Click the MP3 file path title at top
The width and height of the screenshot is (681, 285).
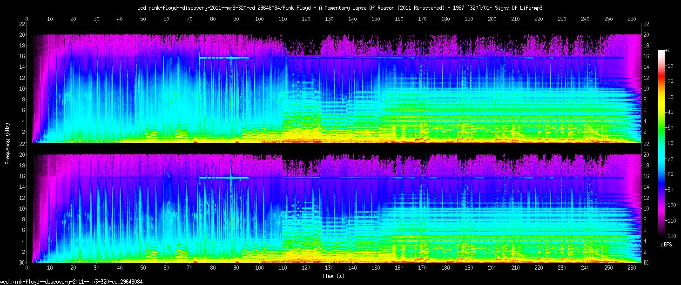[x=340, y=8]
